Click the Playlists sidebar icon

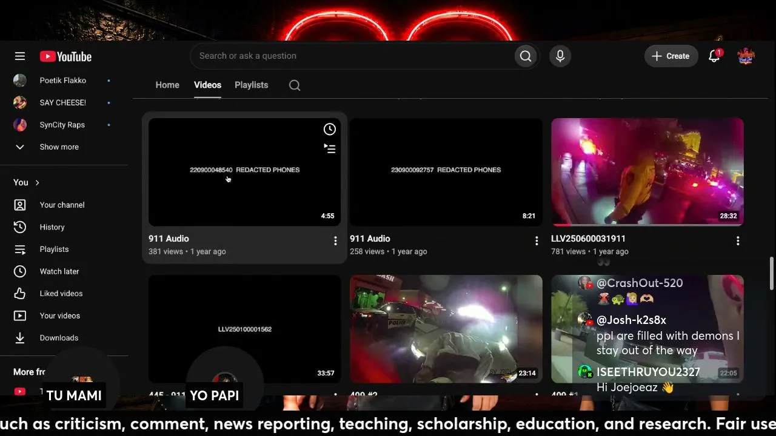coord(20,249)
